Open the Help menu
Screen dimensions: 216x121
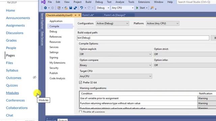click(x=170, y=2)
